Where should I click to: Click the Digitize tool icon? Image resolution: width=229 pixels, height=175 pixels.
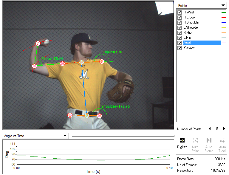coord(182,141)
